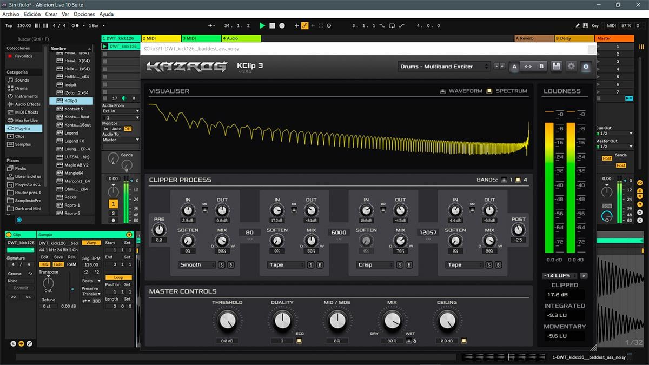Viewport: 649px width, 365px height.
Task: Open Archivo menu
Action: (11, 14)
